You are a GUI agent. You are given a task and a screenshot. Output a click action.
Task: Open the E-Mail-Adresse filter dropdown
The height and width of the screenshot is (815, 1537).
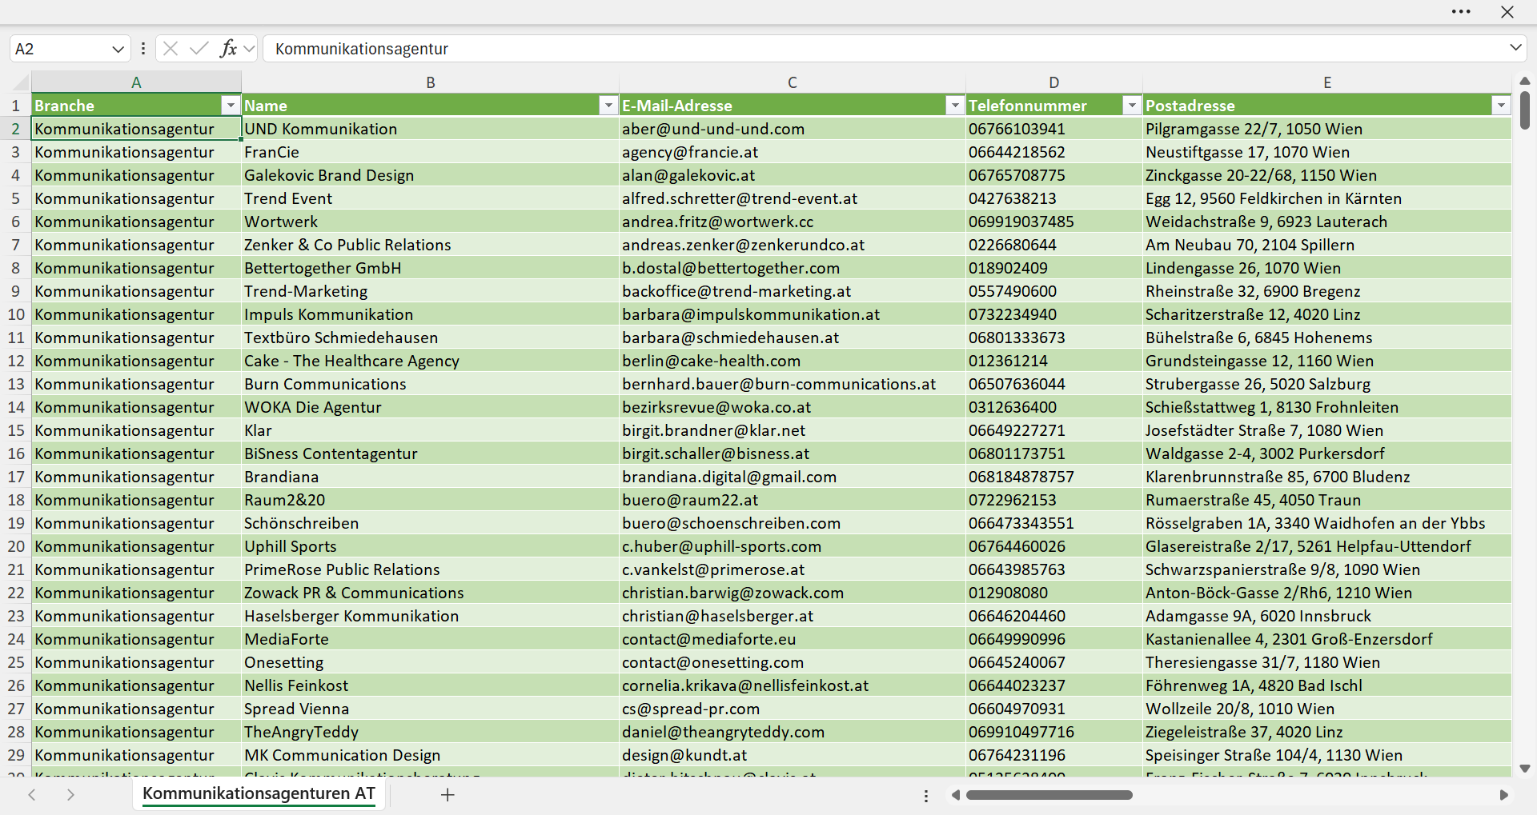tap(955, 106)
